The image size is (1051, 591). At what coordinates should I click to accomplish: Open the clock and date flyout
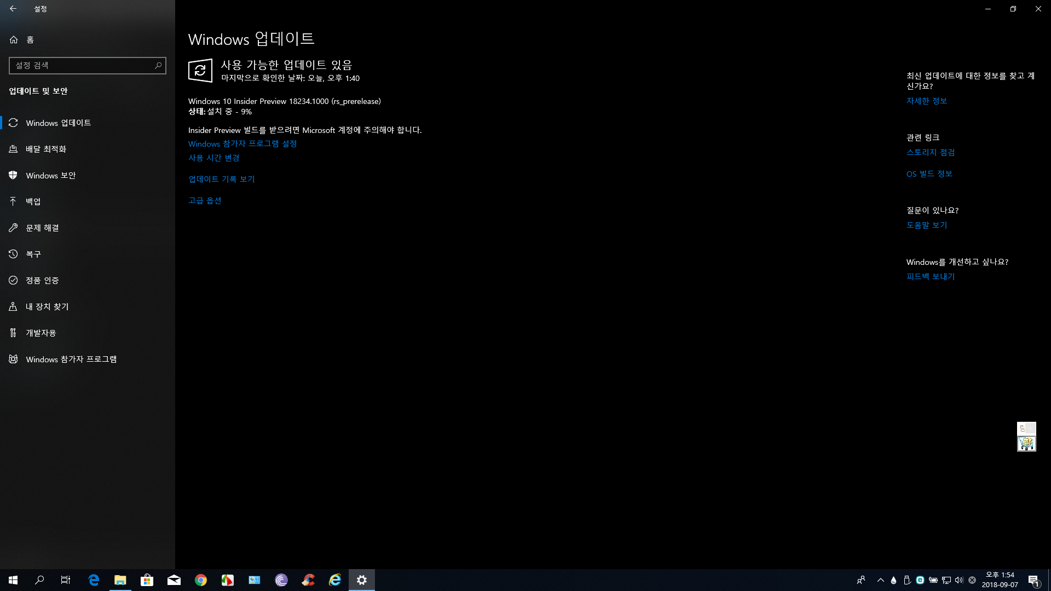tap(1000, 580)
